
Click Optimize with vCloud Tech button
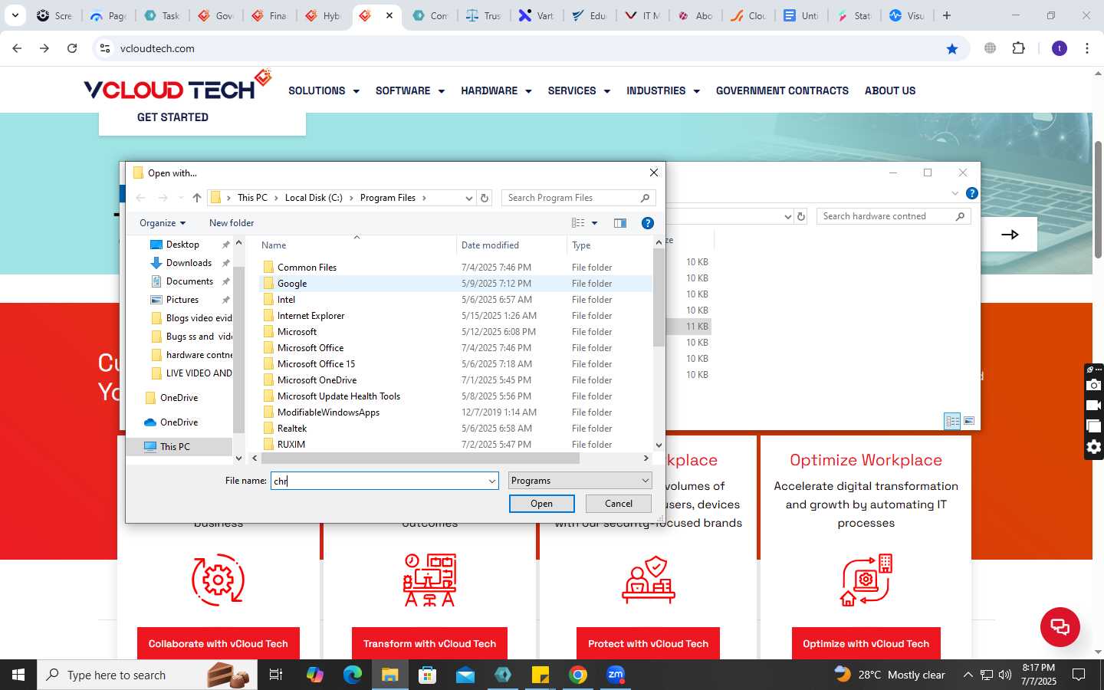click(x=866, y=644)
